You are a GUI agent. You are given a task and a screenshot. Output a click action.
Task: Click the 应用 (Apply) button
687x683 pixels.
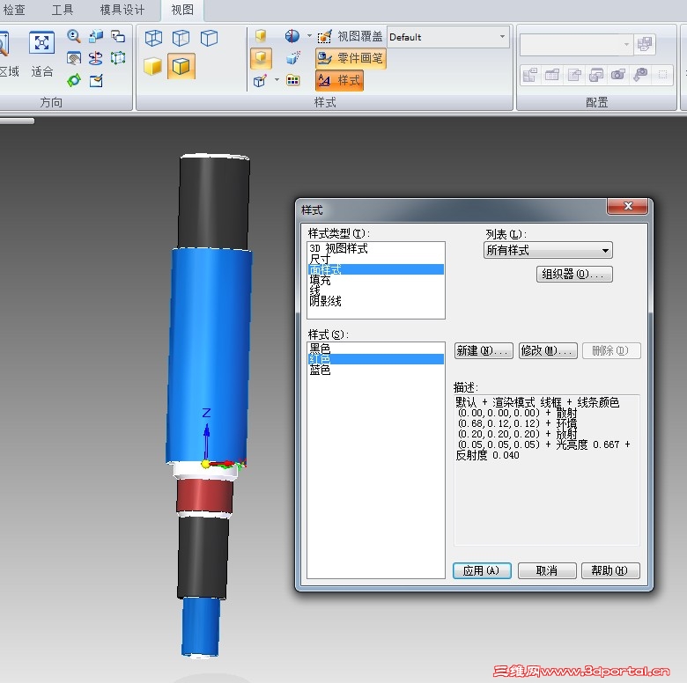tap(482, 570)
